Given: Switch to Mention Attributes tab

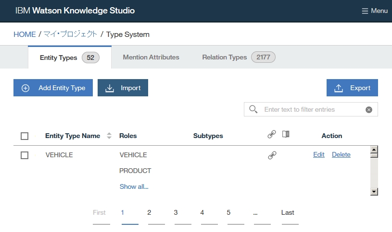Looking at the screenshot, I should coord(151,57).
